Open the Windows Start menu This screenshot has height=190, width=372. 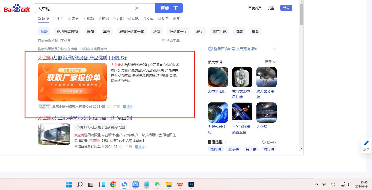(x=69, y=184)
